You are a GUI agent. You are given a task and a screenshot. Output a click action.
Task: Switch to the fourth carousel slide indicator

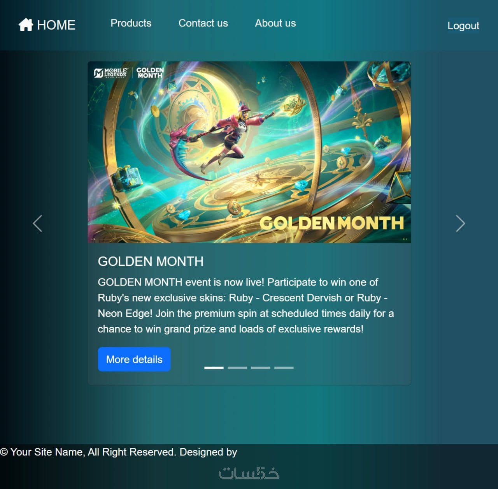tap(284, 367)
